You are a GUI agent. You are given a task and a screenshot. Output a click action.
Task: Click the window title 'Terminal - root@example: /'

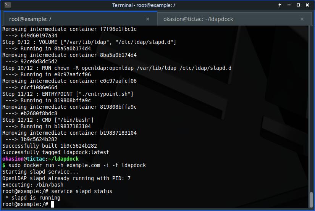pos(144,5)
